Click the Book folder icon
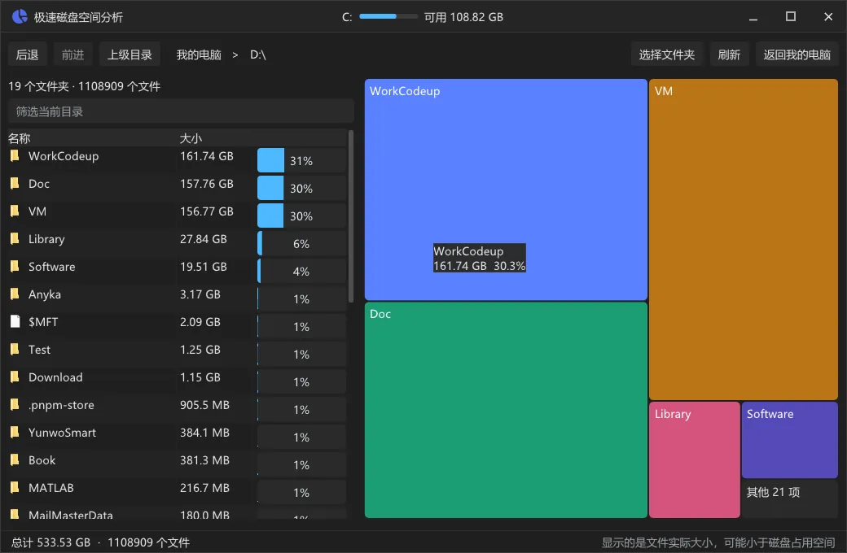Viewport: 847px width, 553px height. coord(15,459)
